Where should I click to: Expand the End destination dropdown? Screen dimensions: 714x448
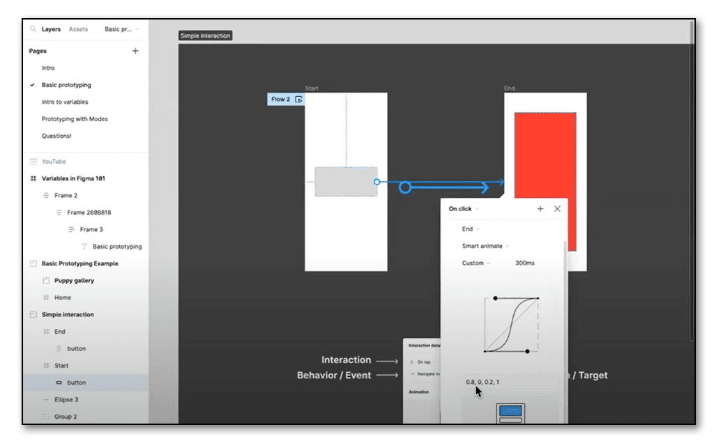pos(471,229)
